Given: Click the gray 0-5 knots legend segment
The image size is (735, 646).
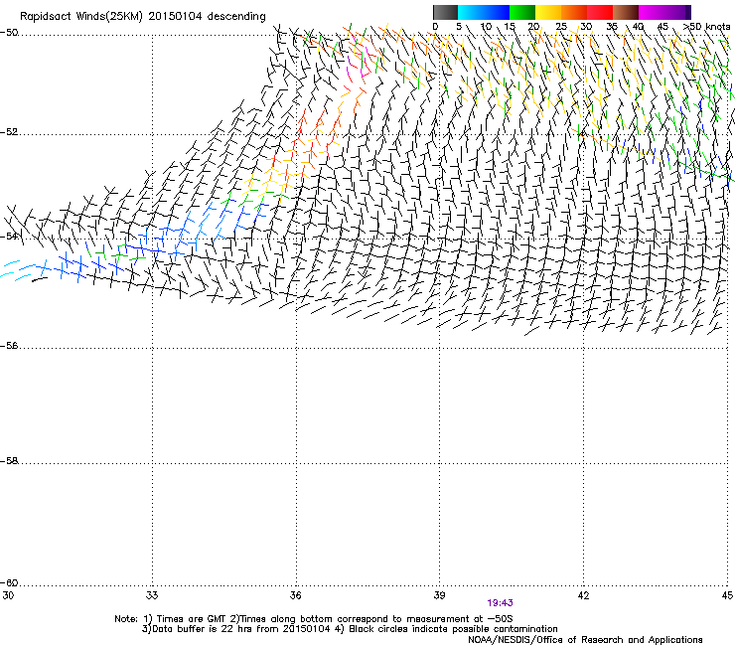Looking at the screenshot, I should (x=445, y=12).
